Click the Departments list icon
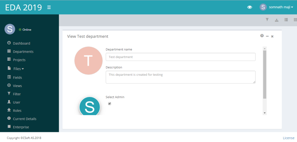Screen dimensions: 297x142 click(x=9, y=51)
